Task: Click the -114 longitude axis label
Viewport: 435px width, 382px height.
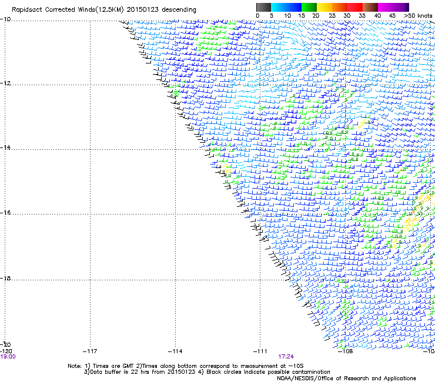Action: pos(175,351)
